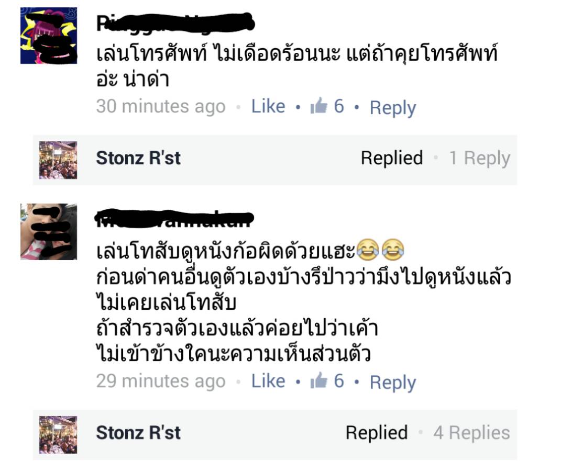
Task: View the 6 likes on second comment
Action: pos(339,381)
